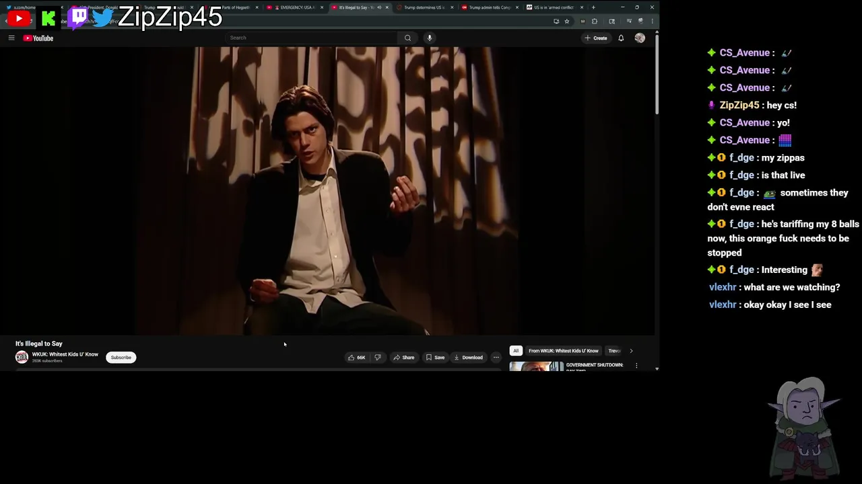Close the It's Illegal to Say tab

pos(387,7)
